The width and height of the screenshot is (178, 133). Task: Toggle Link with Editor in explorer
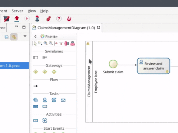tap(14, 37)
